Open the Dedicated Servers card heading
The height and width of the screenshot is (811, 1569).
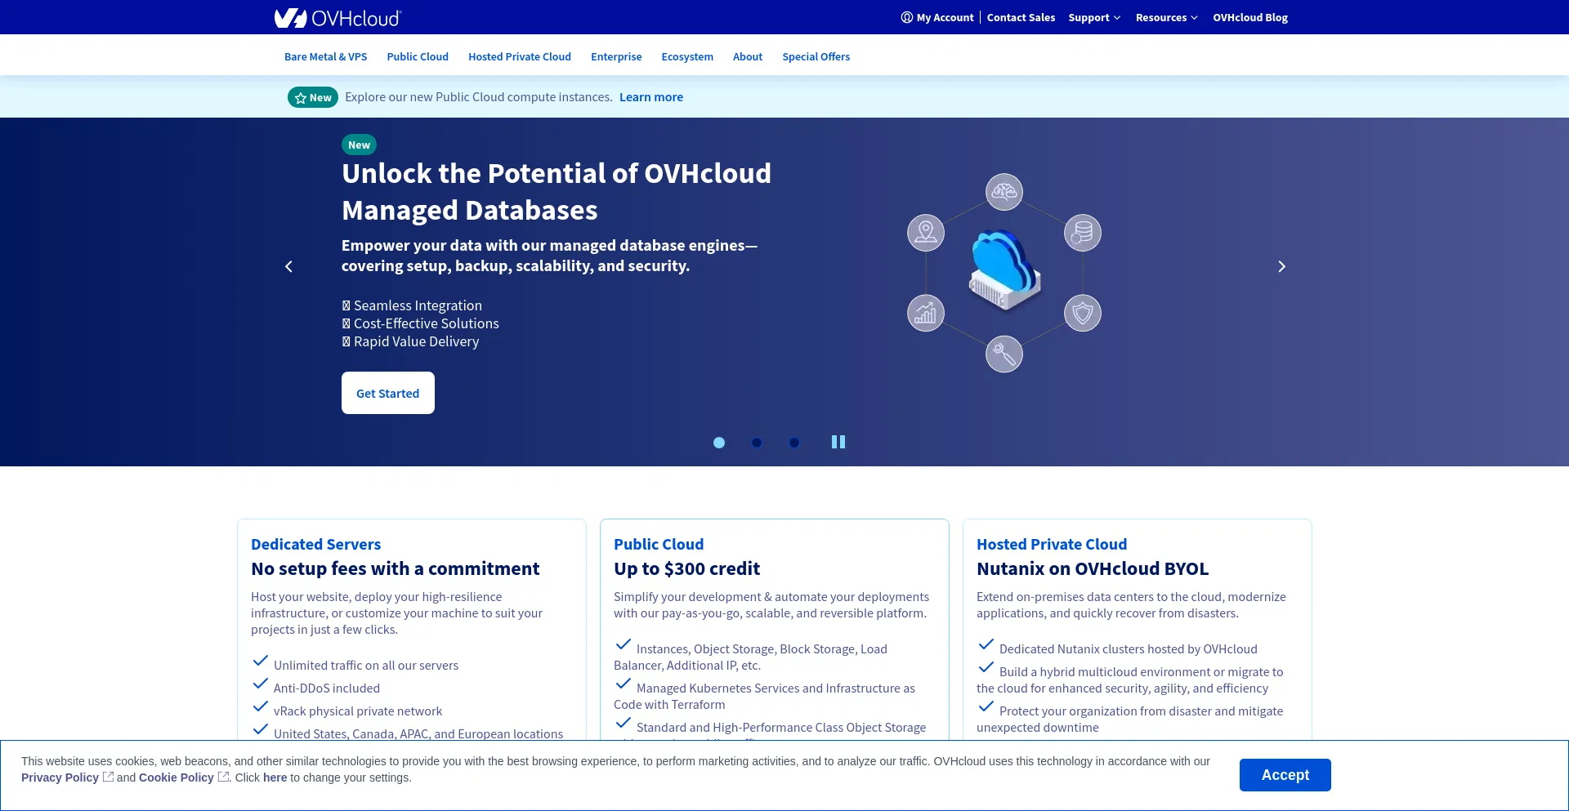pyautogui.click(x=315, y=544)
